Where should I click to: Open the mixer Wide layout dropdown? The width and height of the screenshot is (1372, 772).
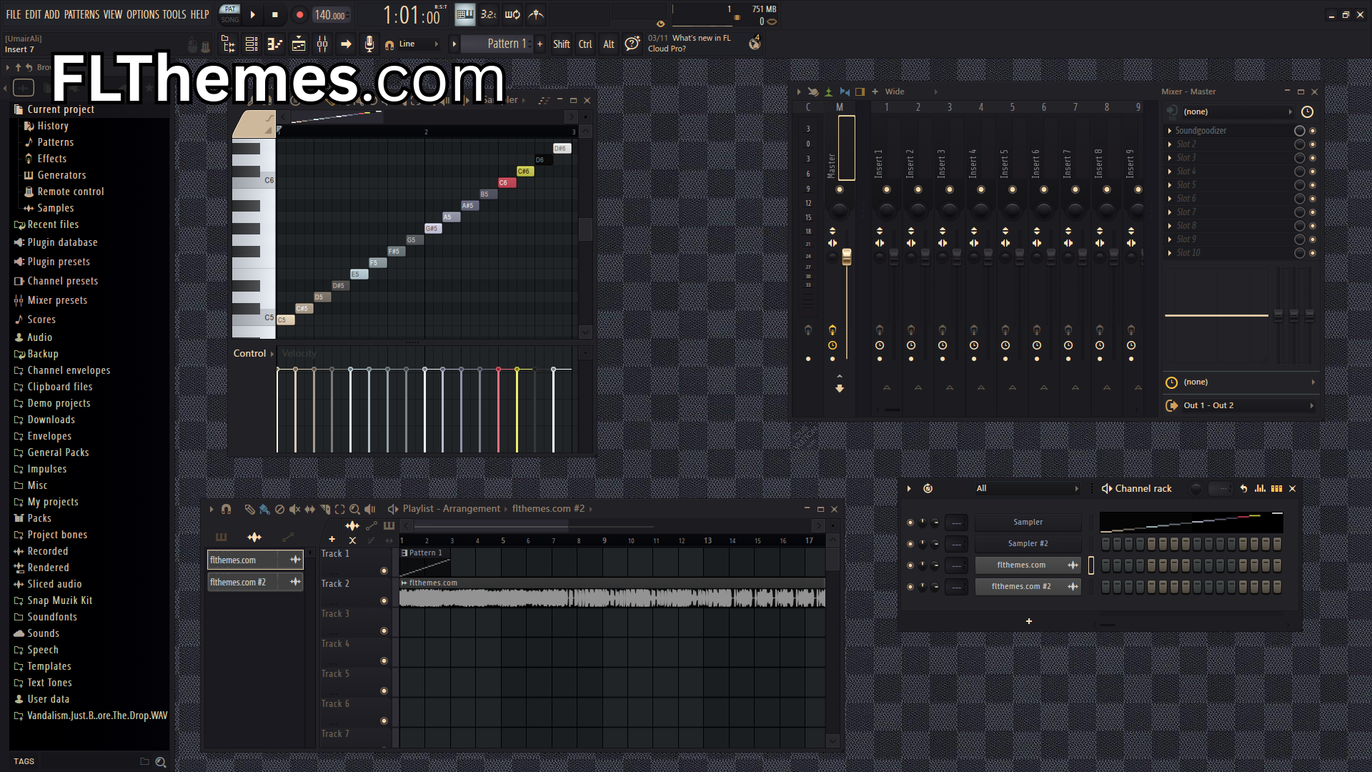pos(912,91)
